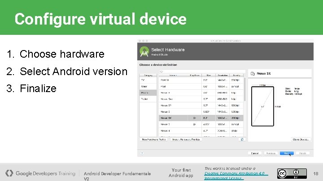Select the Pixel device row
The height and width of the screenshot is (181, 323).
click(x=201, y=86)
